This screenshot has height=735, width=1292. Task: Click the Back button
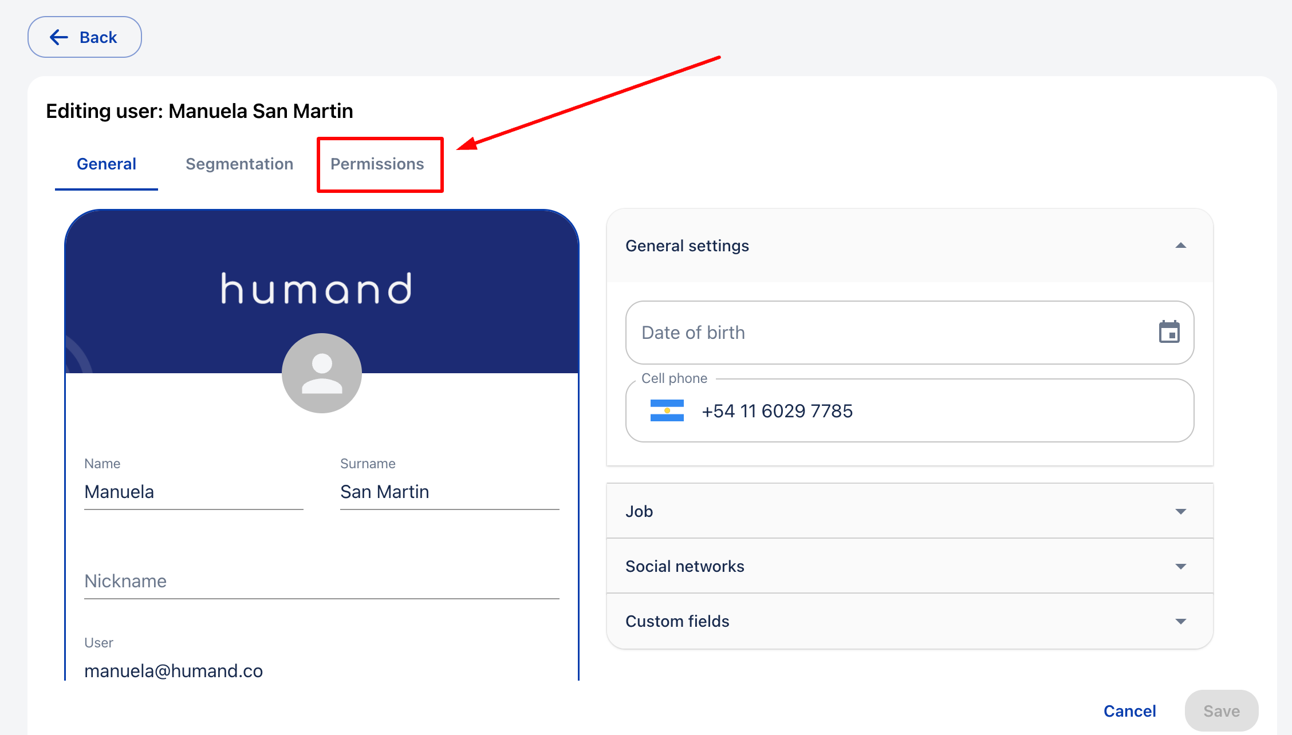point(85,37)
